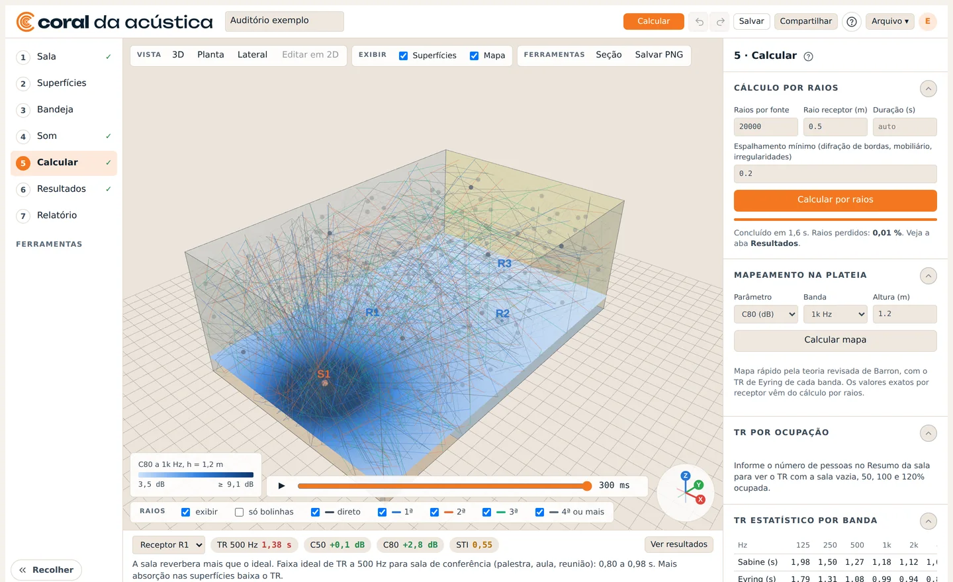Click the Salvar button

click(751, 21)
